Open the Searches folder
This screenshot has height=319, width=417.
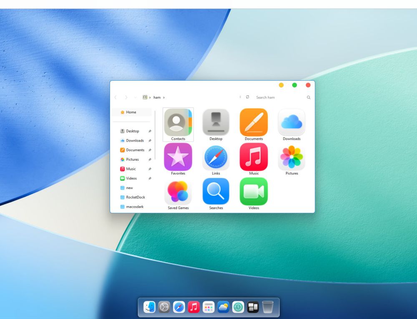pyautogui.click(x=216, y=191)
